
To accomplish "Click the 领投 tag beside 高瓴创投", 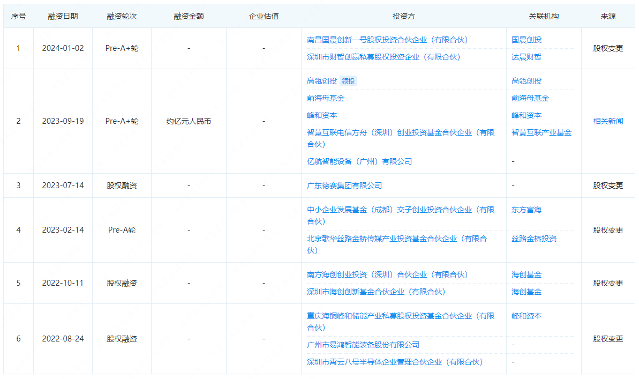I will click(348, 81).
